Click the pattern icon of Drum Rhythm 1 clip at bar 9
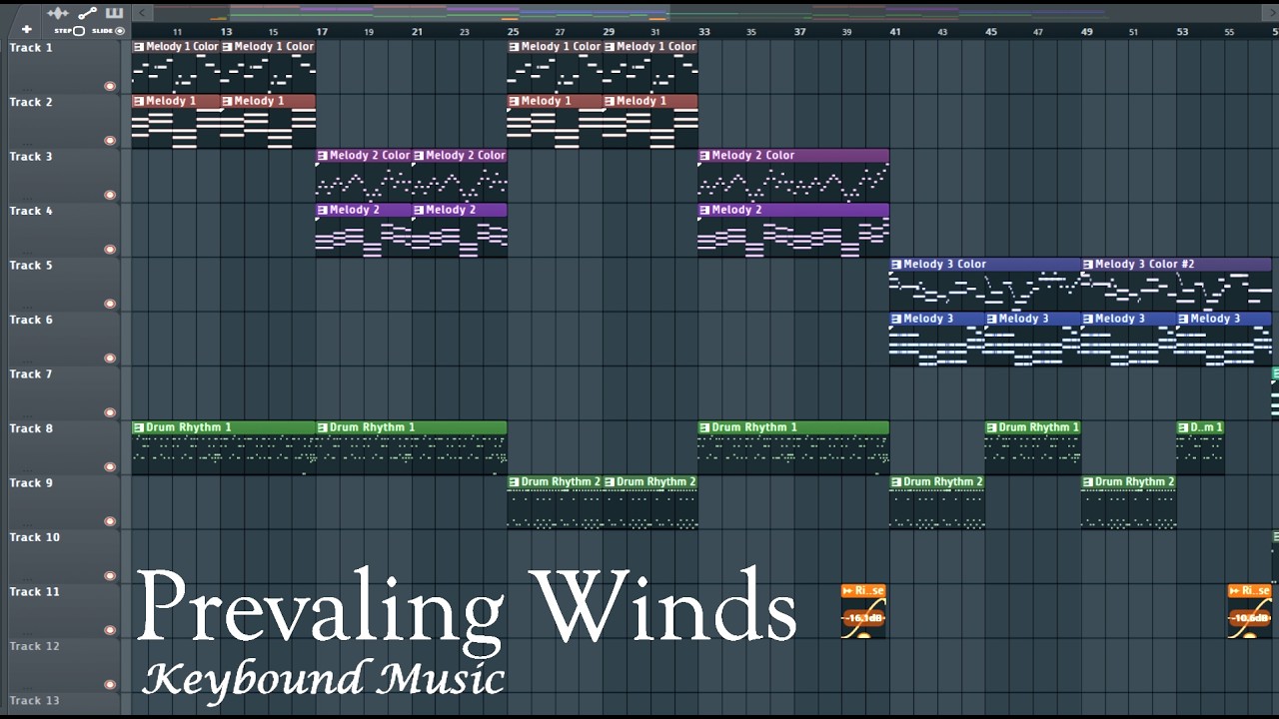 click(139, 427)
